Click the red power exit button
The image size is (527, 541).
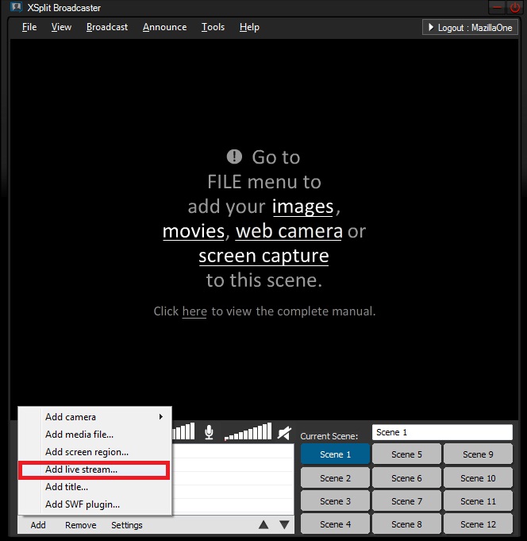click(x=515, y=8)
